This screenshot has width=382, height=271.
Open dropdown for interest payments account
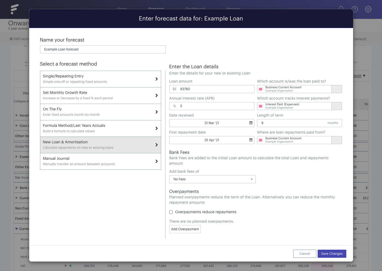337,106
